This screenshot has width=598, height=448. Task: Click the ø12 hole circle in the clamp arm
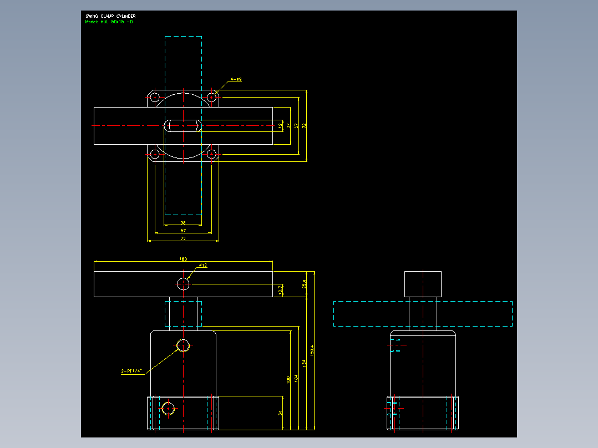click(183, 284)
